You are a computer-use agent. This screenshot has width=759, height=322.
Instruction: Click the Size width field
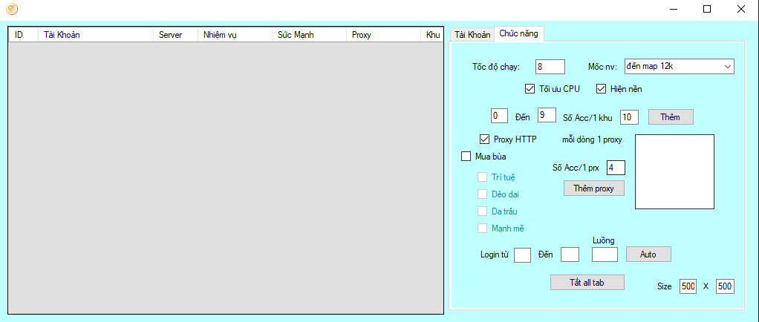(688, 286)
